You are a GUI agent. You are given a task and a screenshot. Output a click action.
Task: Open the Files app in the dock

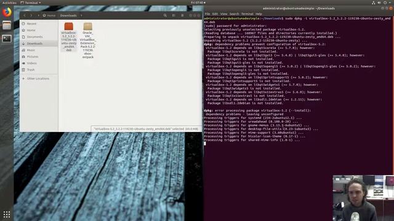pos(7,25)
